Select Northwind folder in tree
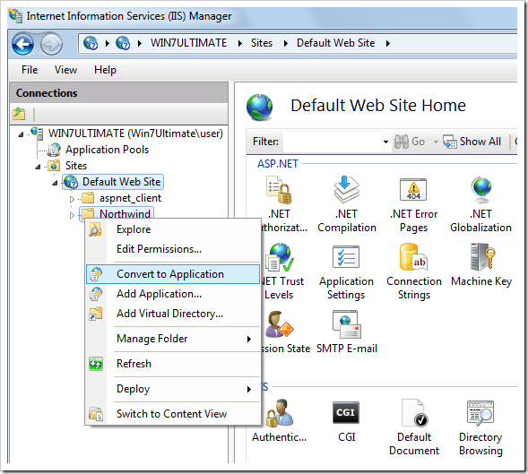The image size is (528, 474). coord(125,214)
